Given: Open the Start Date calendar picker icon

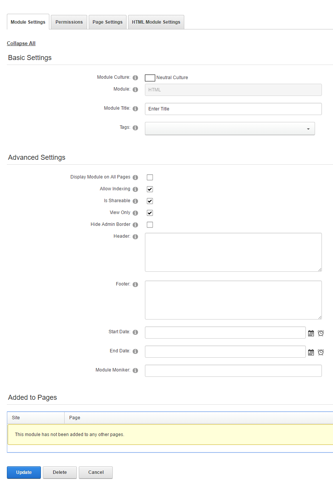Looking at the screenshot, I should point(311,333).
